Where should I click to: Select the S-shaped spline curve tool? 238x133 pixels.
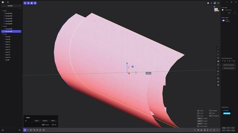[218, 68]
